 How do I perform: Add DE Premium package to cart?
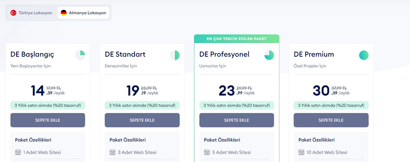coord(331,120)
